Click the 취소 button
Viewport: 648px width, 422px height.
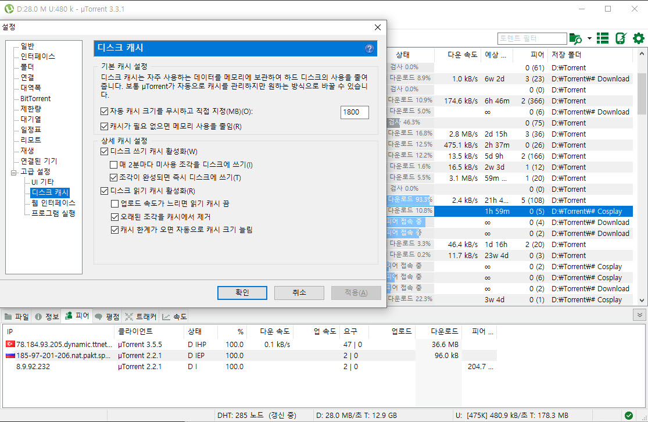(x=299, y=292)
